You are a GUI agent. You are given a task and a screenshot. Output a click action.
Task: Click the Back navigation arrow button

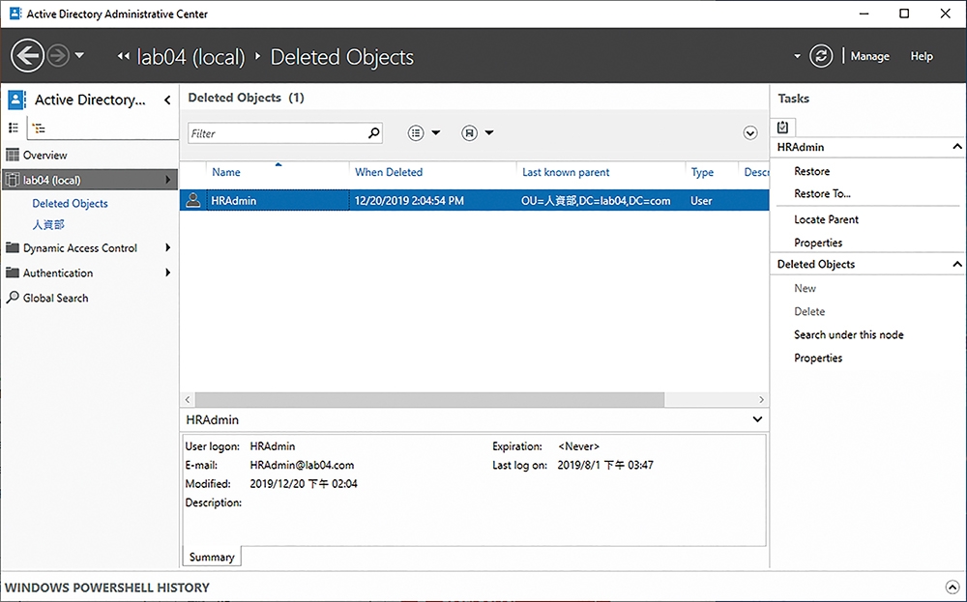coord(27,56)
